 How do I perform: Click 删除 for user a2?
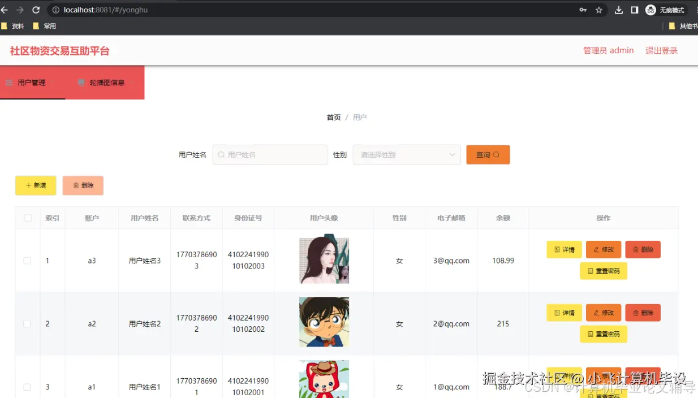click(x=643, y=313)
